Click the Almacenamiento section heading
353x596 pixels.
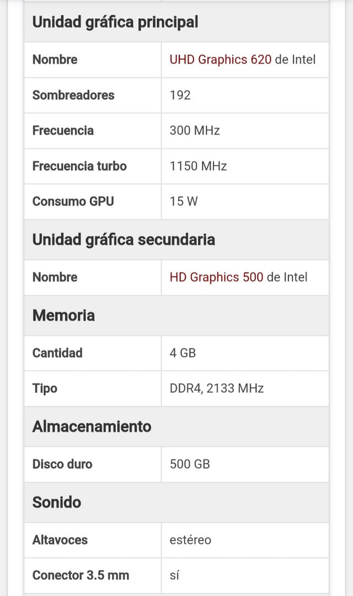click(92, 427)
